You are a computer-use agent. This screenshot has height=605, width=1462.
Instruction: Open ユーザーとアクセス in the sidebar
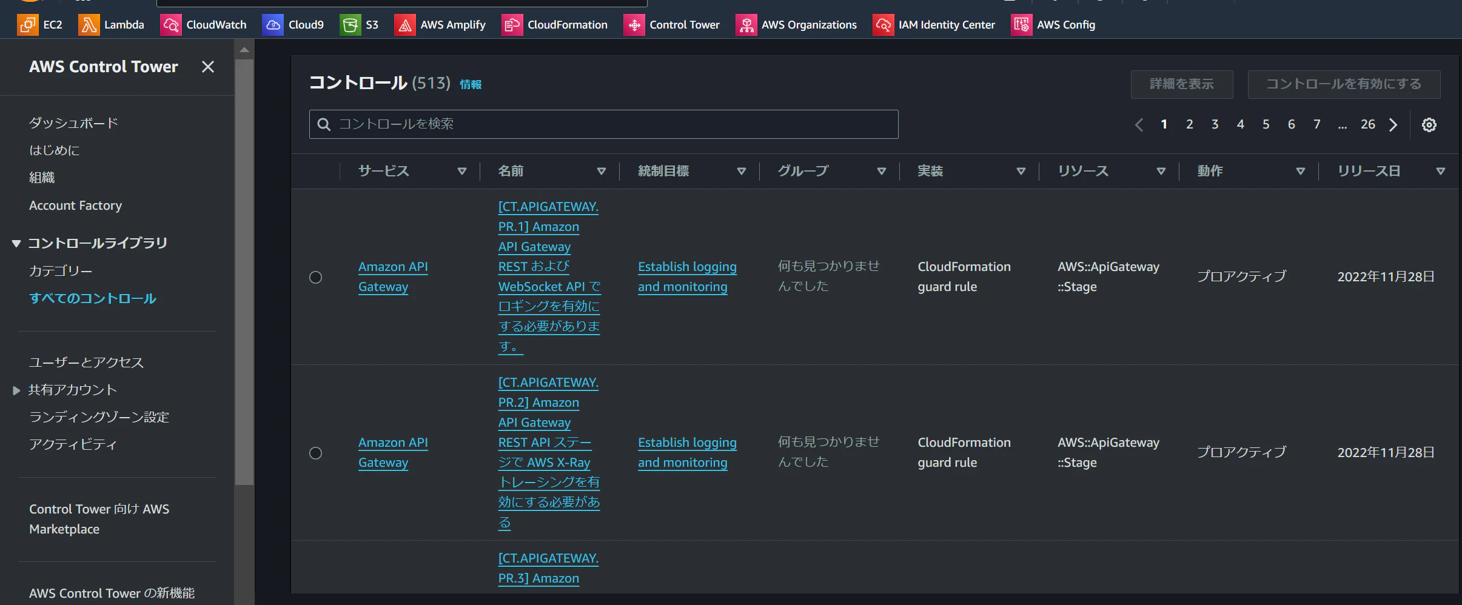[x=87, y=363]
